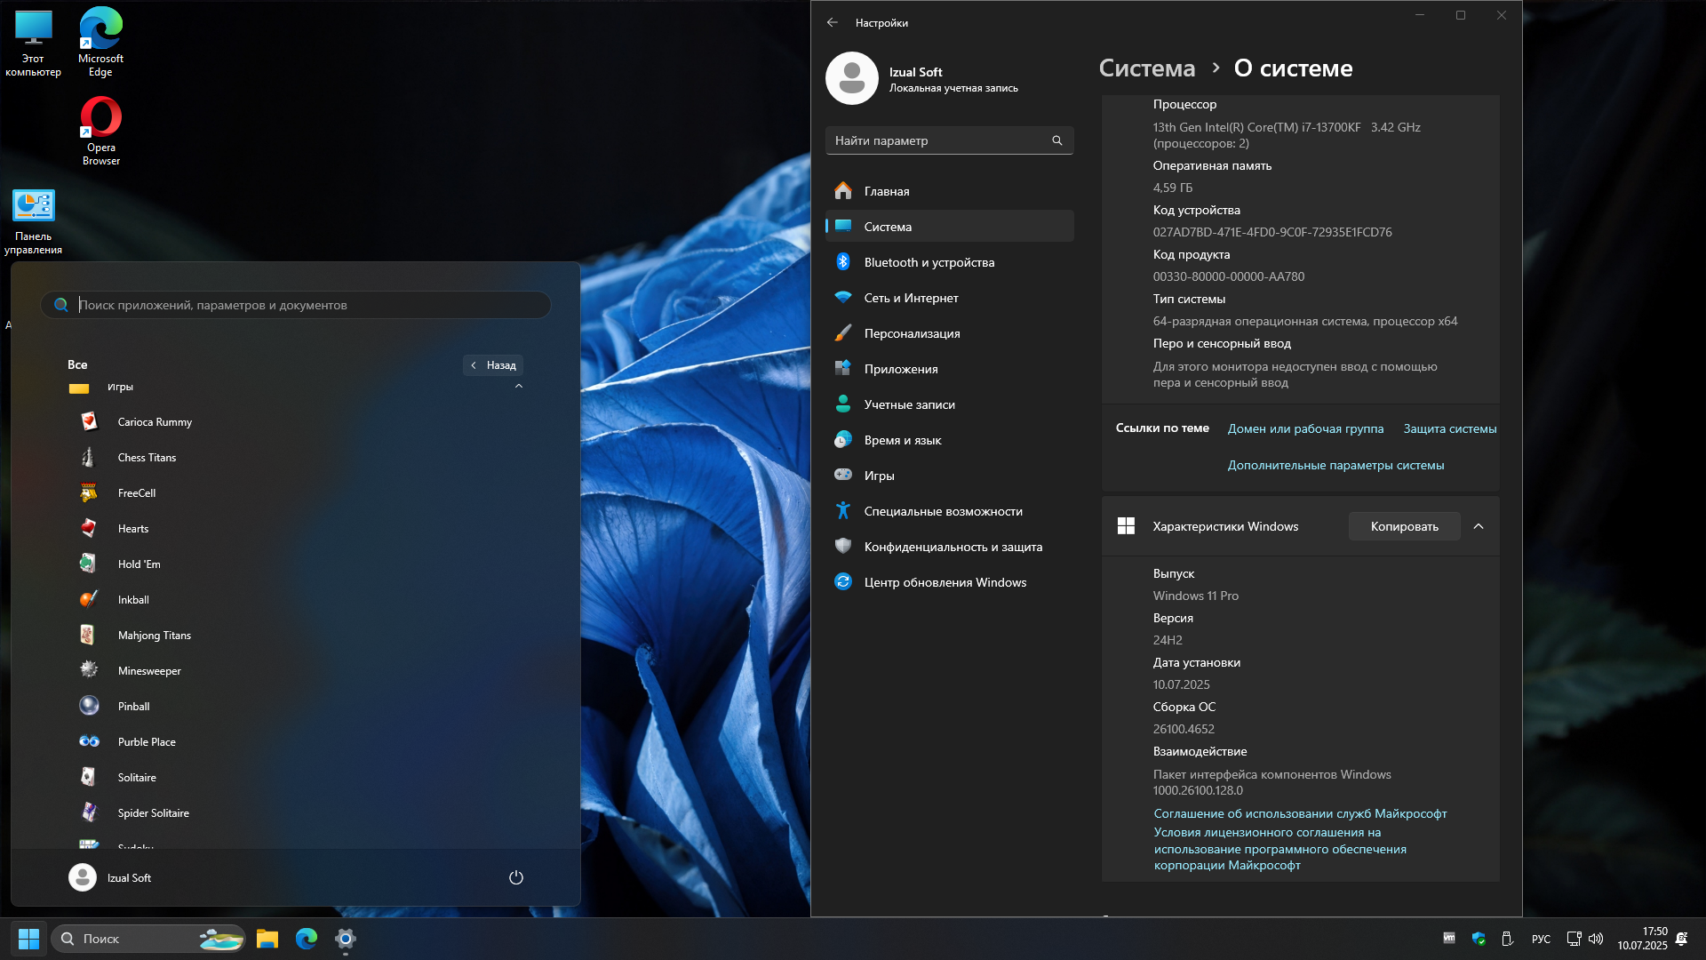
Task: Open the taskbar clock and date
Action: click(x=1642, y=939)
